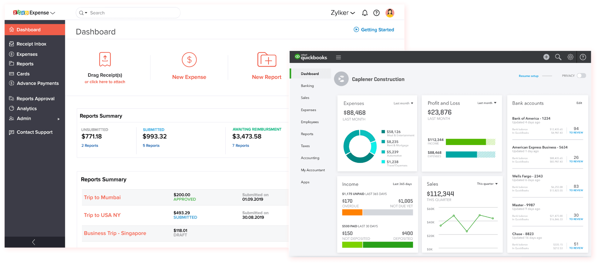Click the sales line chart

(x=467, y=223)
